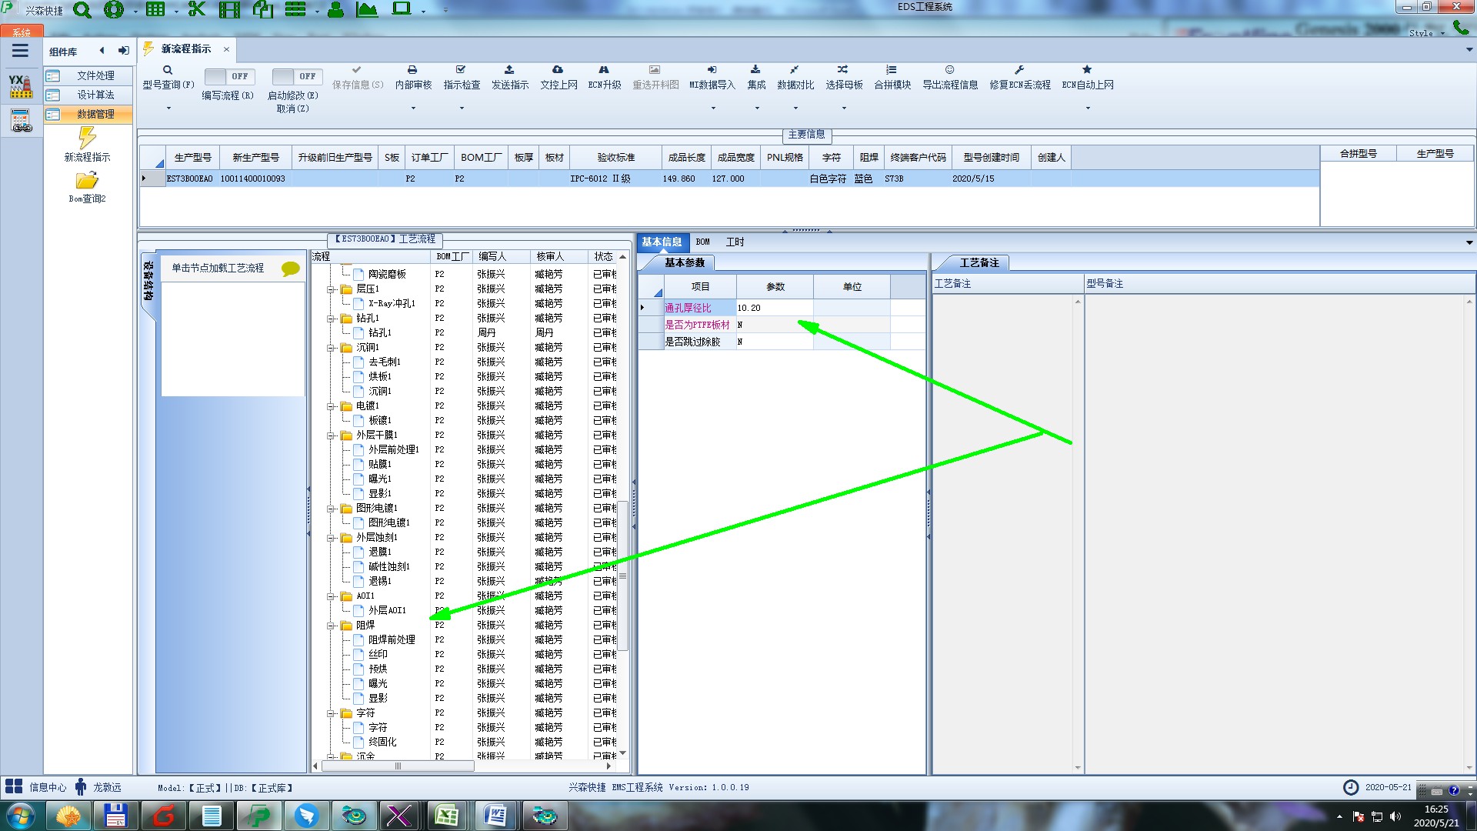
Task: Click the 文控上网 cloud icon
Action: (558, 70)
